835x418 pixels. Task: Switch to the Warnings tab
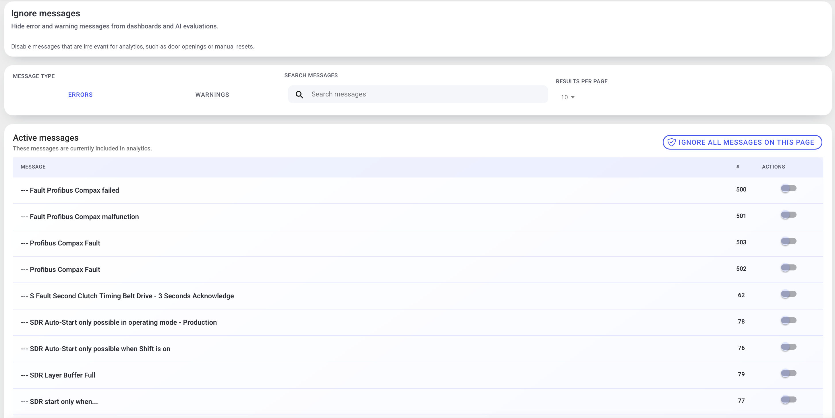[x=212, y=95]
